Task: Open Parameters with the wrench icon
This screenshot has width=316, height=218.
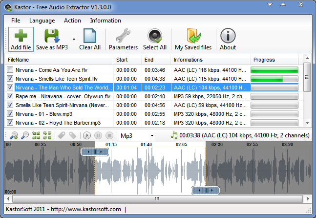Action: (x=123, y=36)
